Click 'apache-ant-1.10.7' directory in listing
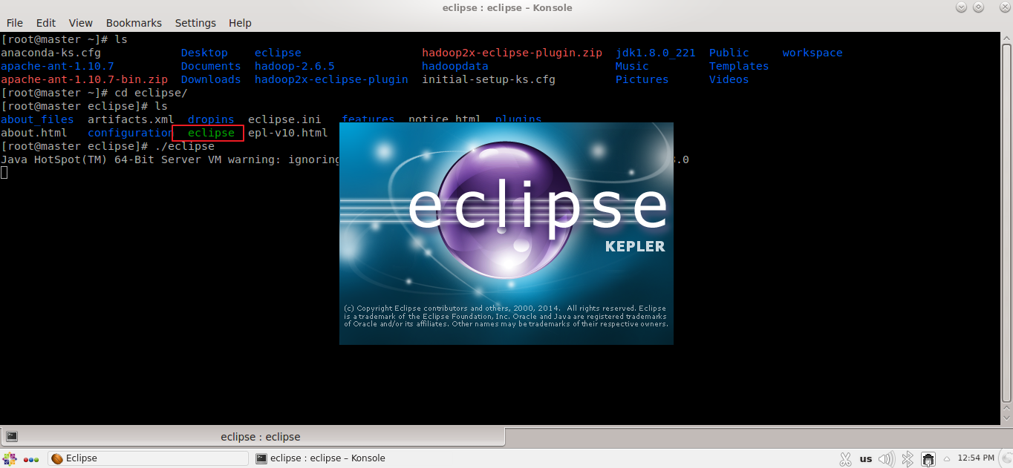1013x468 pixels. [x=57, y=66]
